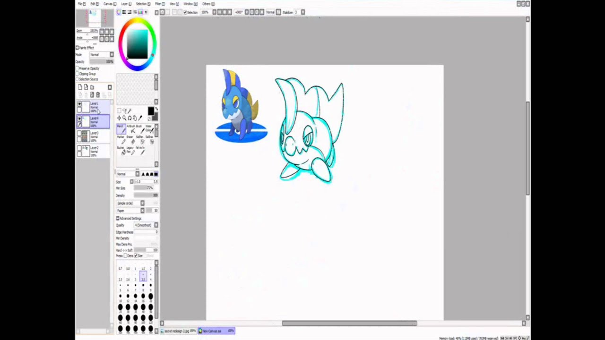605x340 pixels.
Task: Select the Water Color tool
Action: [151, 129]
